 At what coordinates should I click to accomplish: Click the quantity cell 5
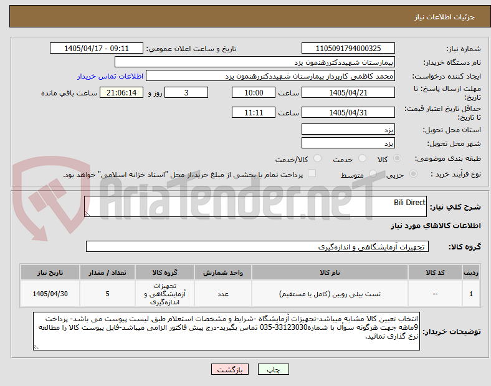point(107,294)
